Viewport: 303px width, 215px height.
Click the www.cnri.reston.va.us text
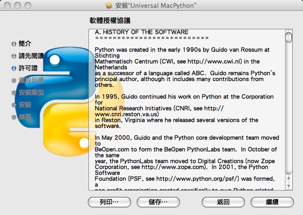tap(127, 114)
